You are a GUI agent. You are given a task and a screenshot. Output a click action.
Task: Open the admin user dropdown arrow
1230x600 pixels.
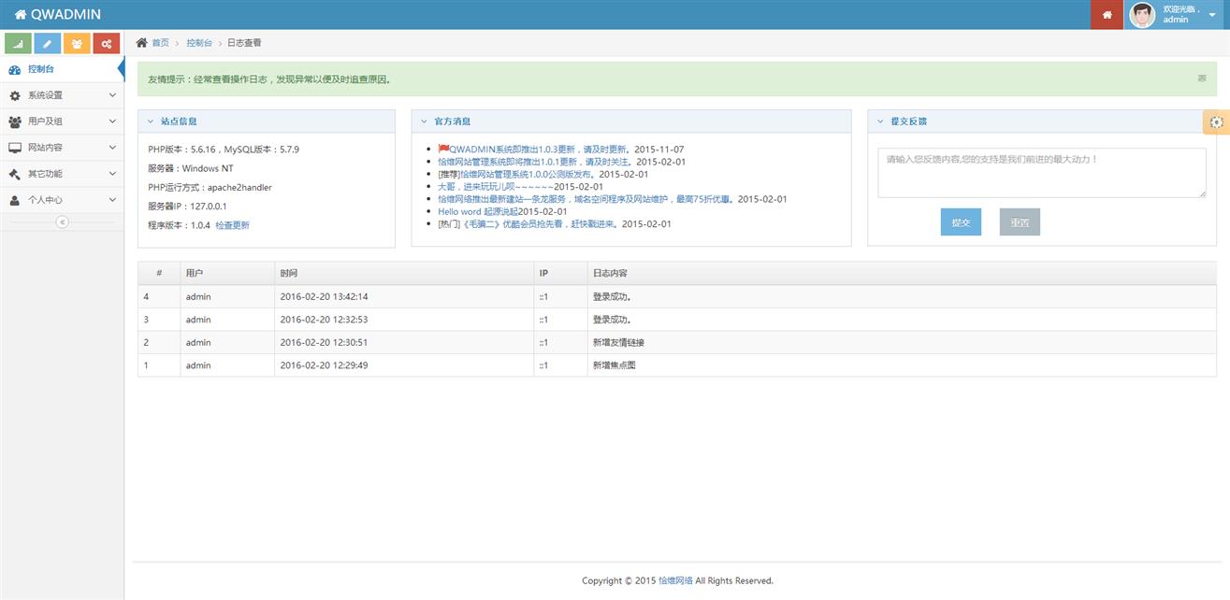[x=1212, y=15]
